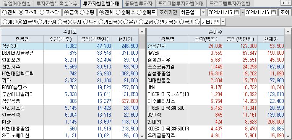Select 기관계 investor type
Screen dimensions: 292x140
click(x=40, y=22)
